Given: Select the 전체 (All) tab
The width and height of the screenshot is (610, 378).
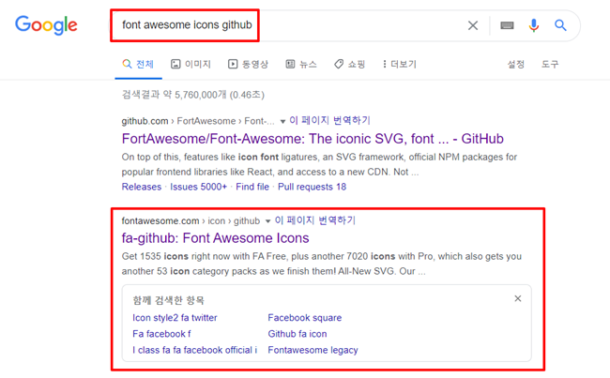Looking at the screenshot, I should pyautogui.click(x=138, y=64).
